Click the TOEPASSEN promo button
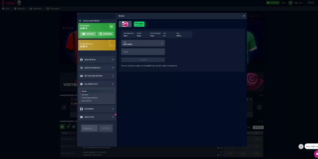 [x=105, y=128]
